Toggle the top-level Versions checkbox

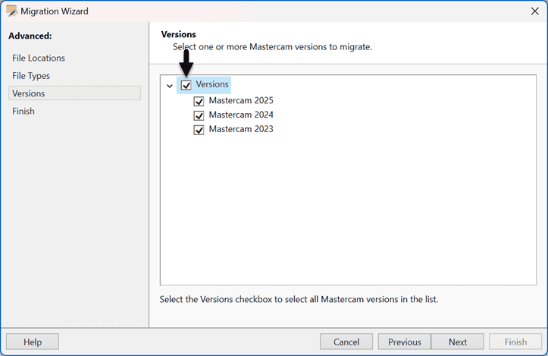tap(186, 85)
